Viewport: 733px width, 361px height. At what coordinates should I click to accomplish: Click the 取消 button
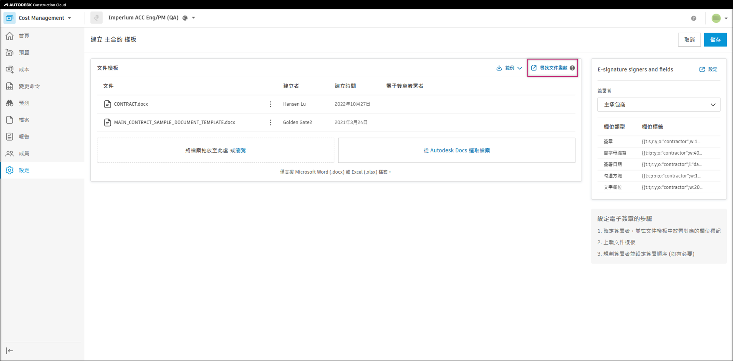(x=689, y=39)
